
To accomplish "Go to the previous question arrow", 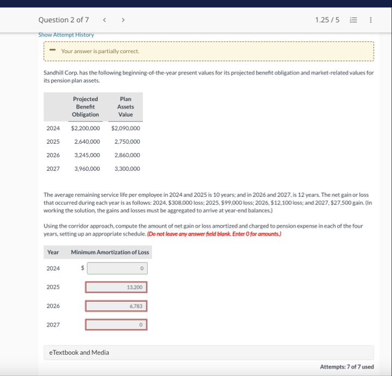I will pyautogui.click(x=104, y=20).
